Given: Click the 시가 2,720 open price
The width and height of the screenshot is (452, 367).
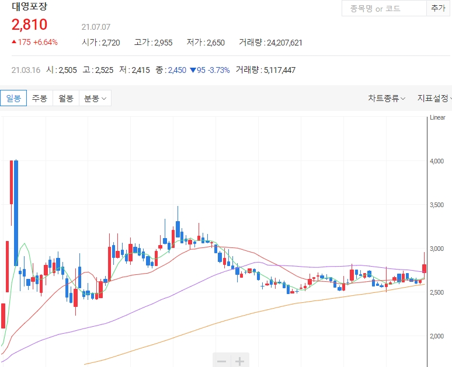Looking at the screenshot, I should point(101,43).
